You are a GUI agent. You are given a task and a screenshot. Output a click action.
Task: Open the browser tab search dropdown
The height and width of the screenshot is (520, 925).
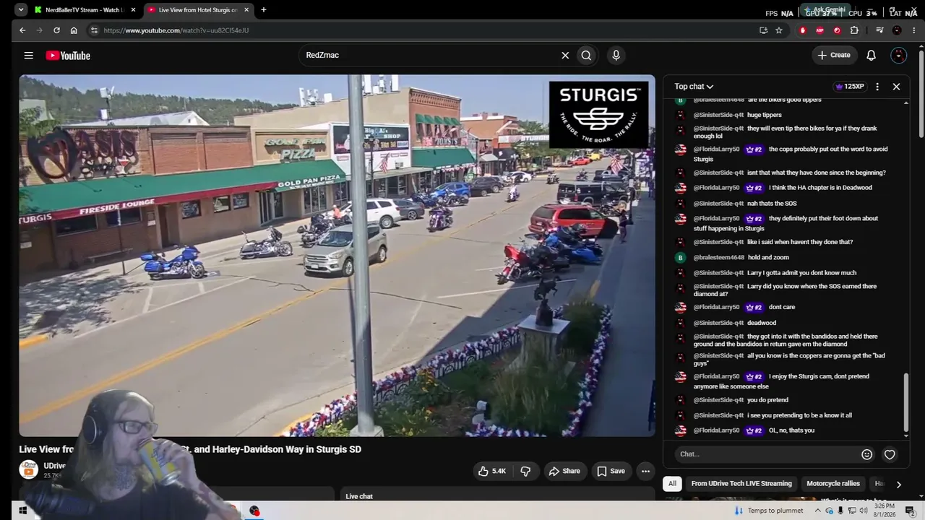[21, 10]
